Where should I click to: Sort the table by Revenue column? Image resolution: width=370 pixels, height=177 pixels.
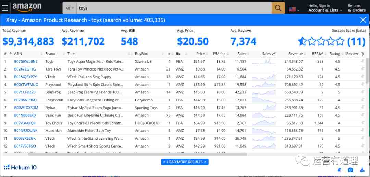click(x=295, y=54)
